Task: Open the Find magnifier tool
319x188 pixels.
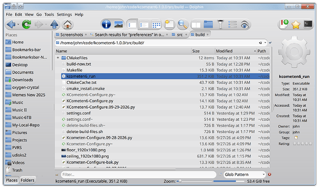Action: (182, 25)
